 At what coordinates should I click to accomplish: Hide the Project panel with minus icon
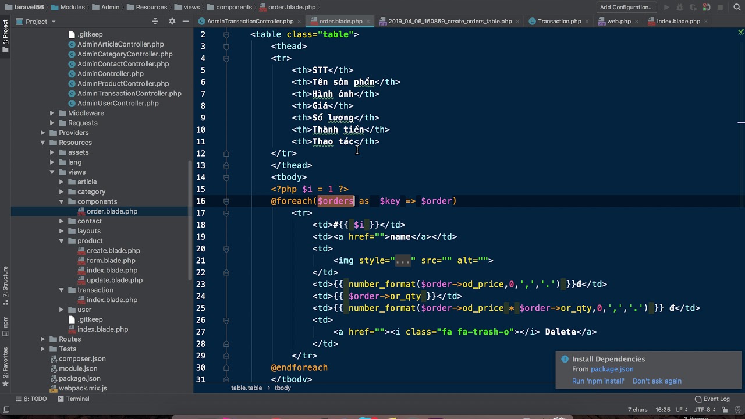coord(186,22)
